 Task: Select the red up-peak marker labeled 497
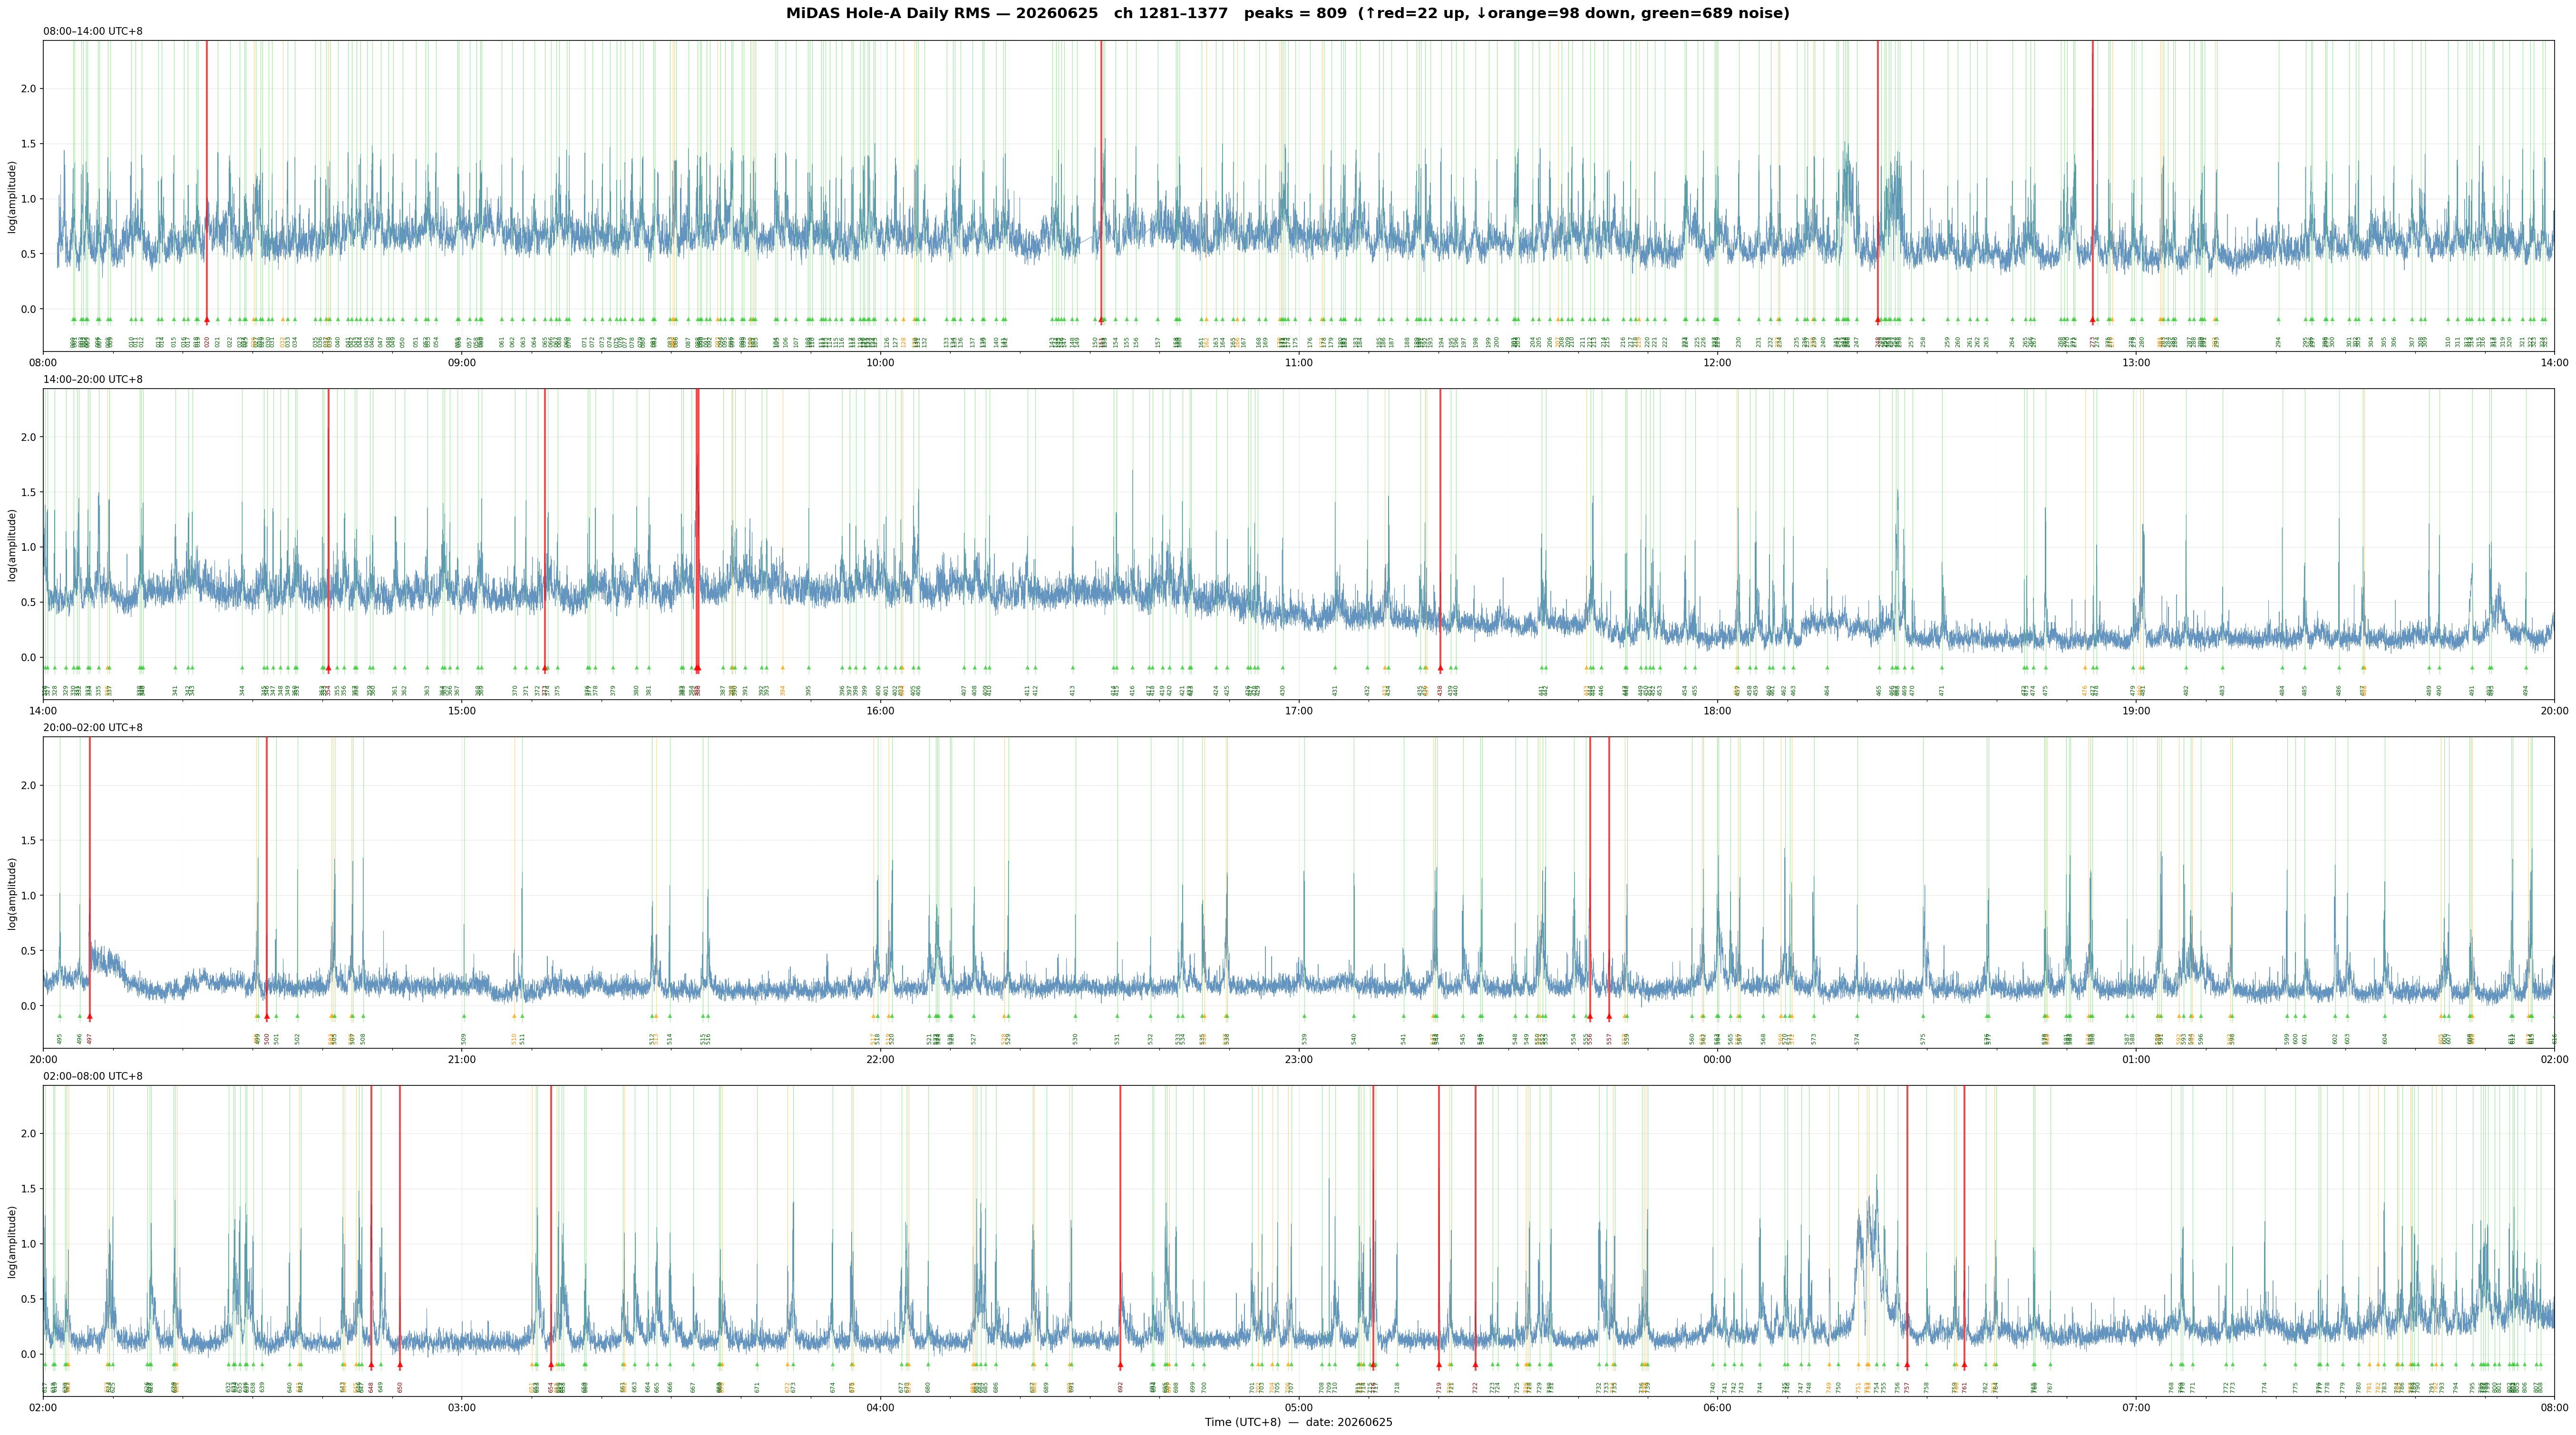(90, 1017)
